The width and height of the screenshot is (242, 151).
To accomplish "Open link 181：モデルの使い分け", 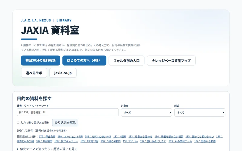I will point(98,137).
